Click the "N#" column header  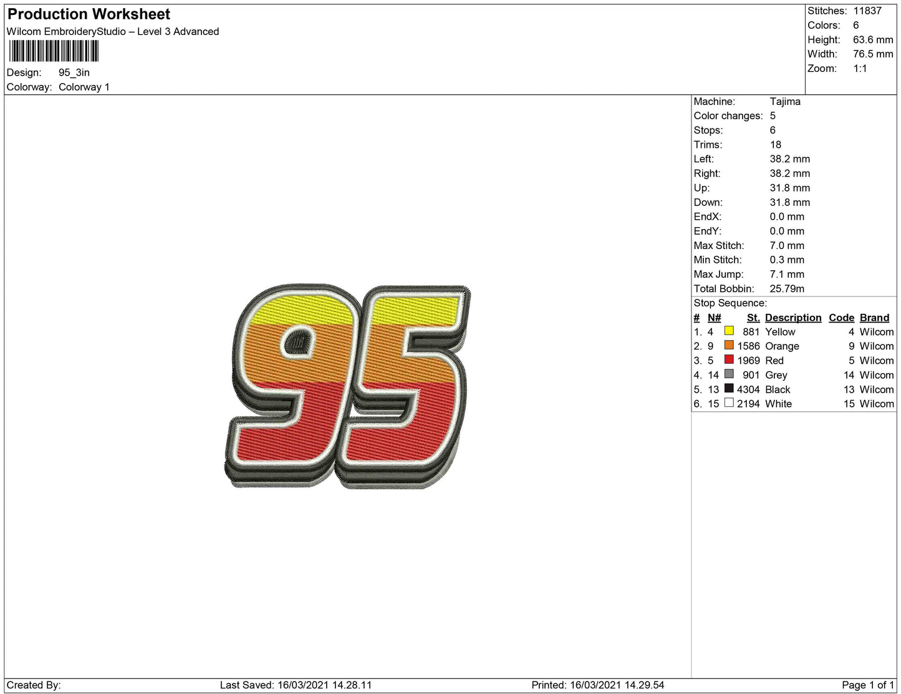[x=714, y=318]
